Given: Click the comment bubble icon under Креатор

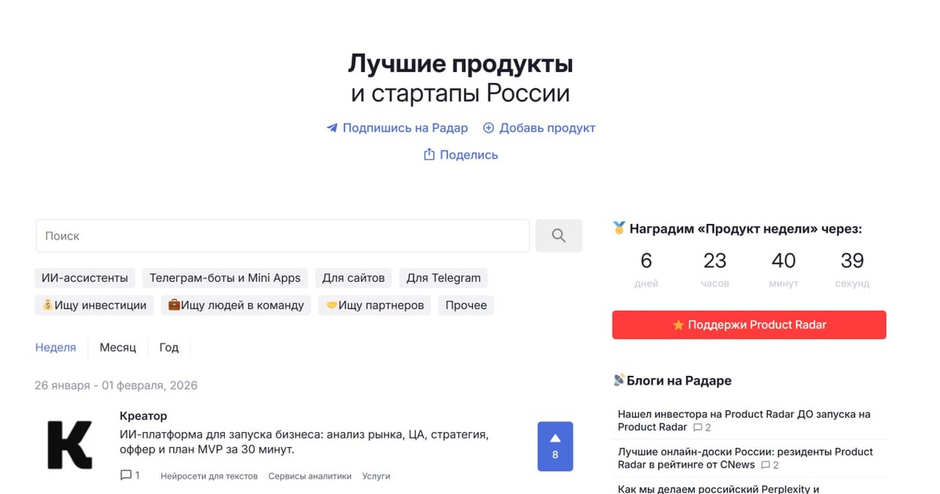Looking at the screenshot, I should pos(125,475).
